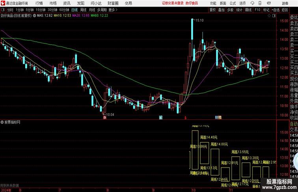This screenshot has height=192, width=298.
Task: Click the 返回 back button
Action: [x=285, y=10]
